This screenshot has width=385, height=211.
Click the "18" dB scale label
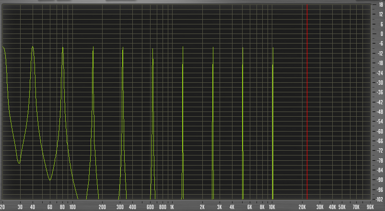point(381,5)
